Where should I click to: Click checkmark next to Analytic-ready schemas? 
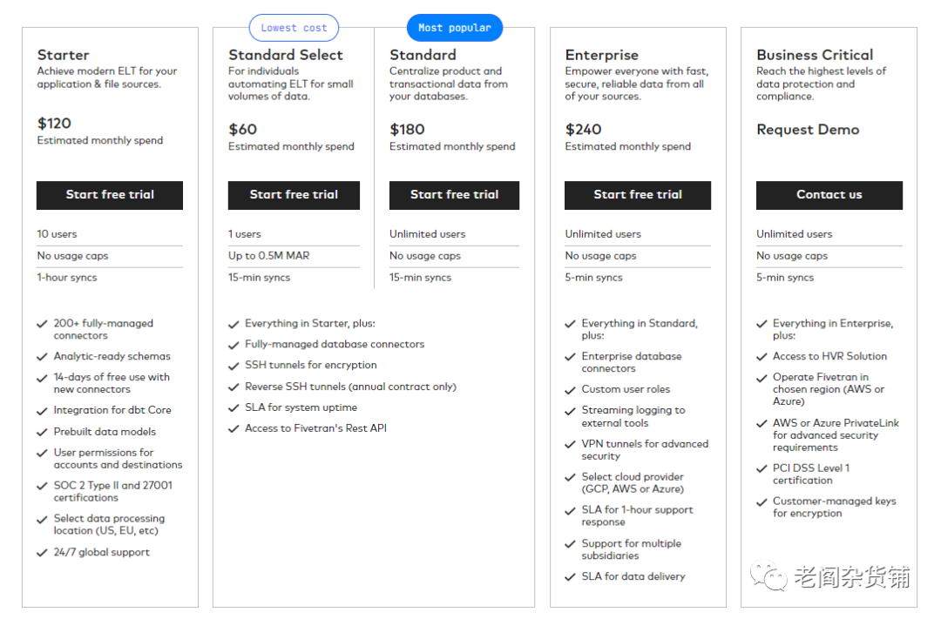(42, 357)
